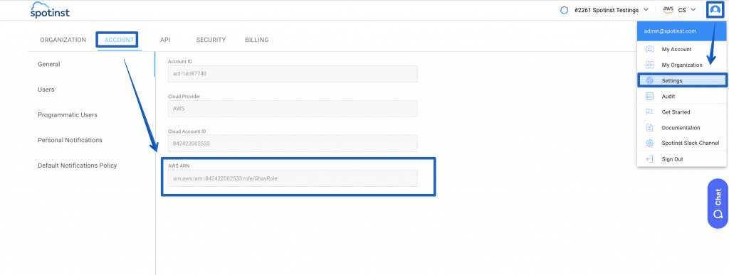
Task: Open Programmatic Users section
Action: coord(68,114)
